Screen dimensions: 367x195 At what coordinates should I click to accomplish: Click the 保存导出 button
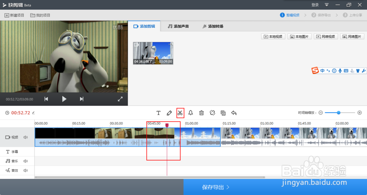point(275,187)
